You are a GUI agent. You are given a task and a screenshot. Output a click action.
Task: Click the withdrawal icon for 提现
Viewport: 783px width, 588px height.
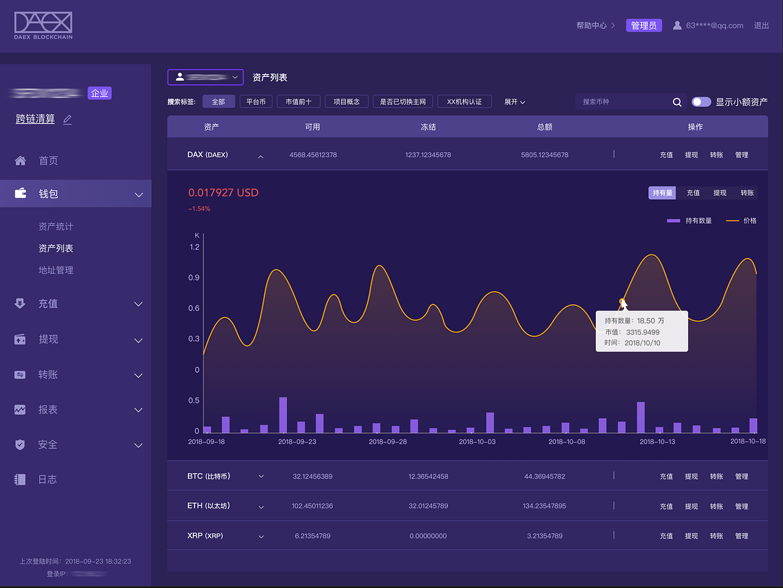click(x=20, y=339)
